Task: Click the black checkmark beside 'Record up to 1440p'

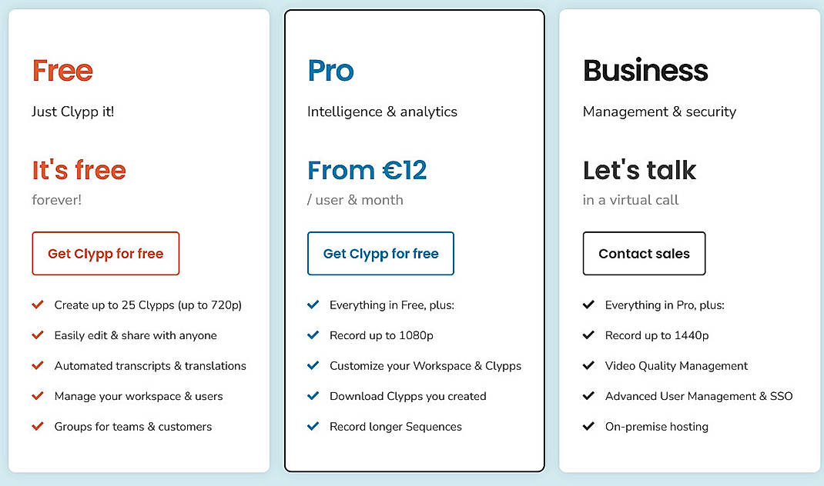Action: tap(588, 335)
